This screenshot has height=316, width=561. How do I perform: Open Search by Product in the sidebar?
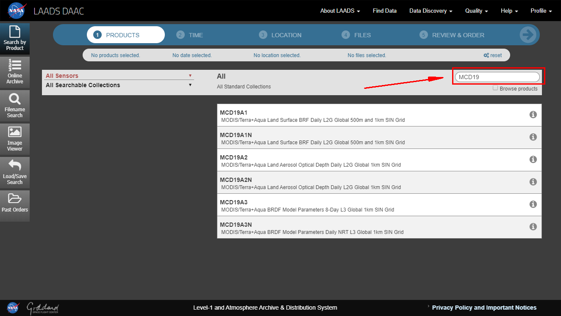pos(15,38)
